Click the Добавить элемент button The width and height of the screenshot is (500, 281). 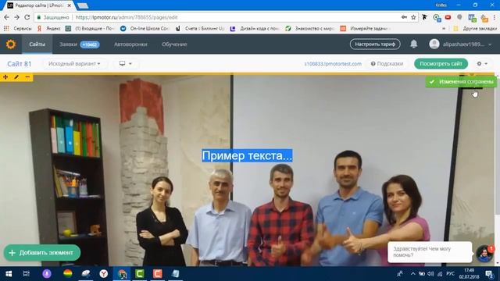pos(42,253)
